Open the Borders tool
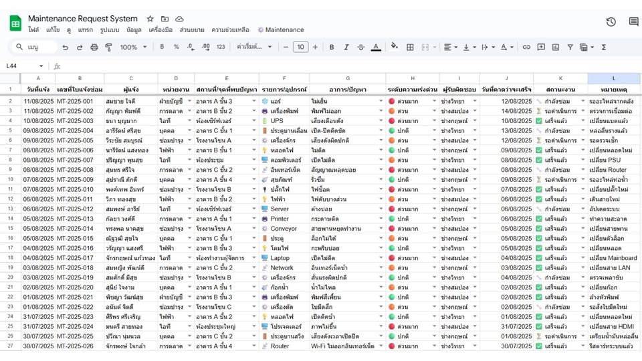The image size is (642, 361). click(x=410, y=47)
